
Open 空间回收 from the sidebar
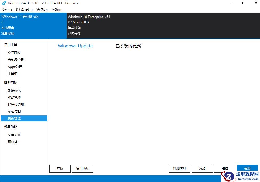coord(15,53)
